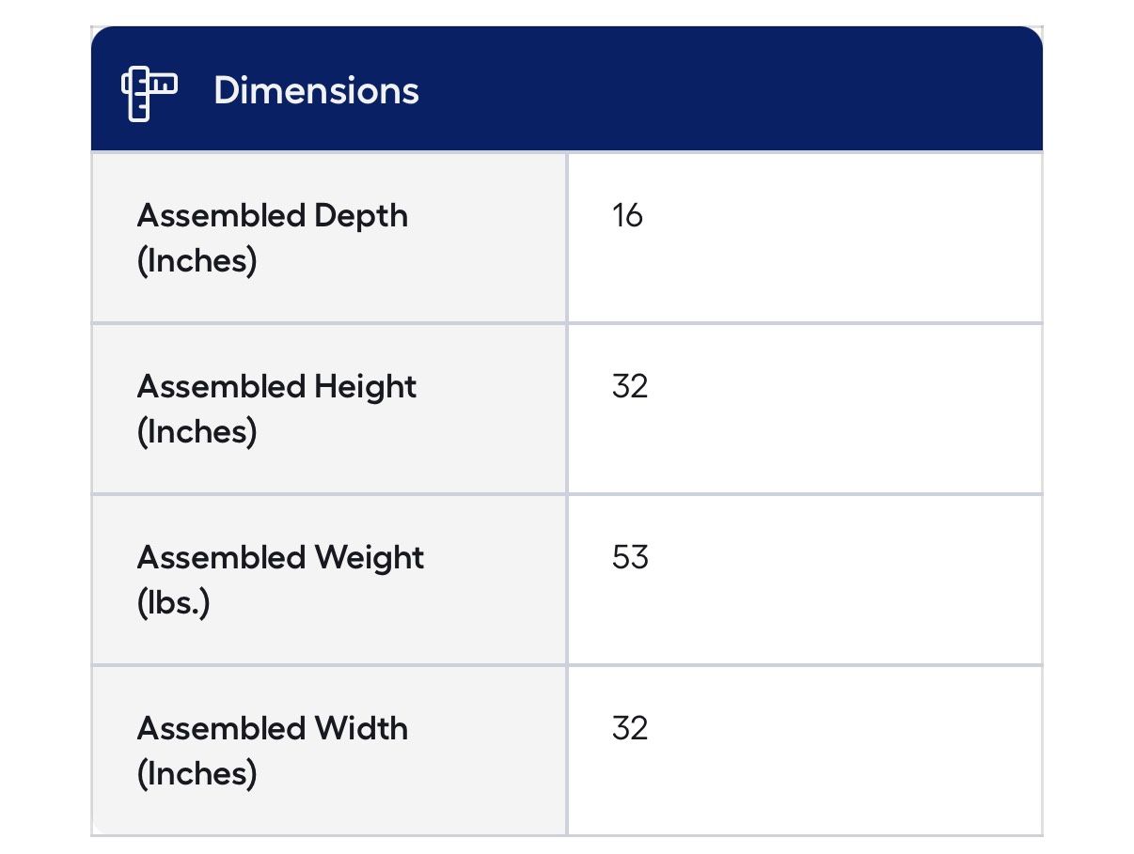This screenshot has width=1134, height=854.
Task: Click the depth value 16
Action: click(x=627, y=216)
